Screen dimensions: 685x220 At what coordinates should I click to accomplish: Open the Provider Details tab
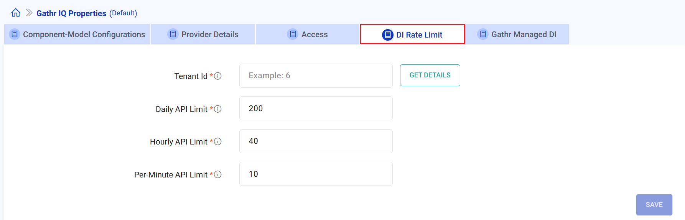[x=203, y=34]
